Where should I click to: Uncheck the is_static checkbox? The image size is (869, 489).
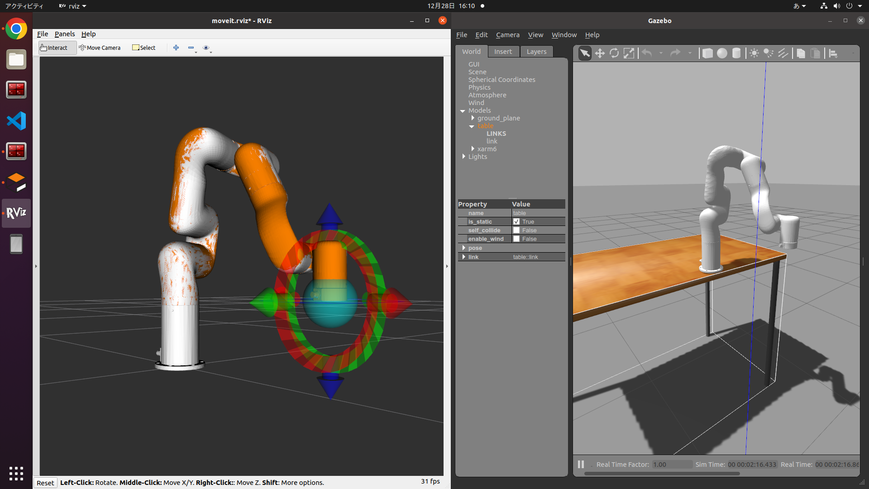pos(516,221)
